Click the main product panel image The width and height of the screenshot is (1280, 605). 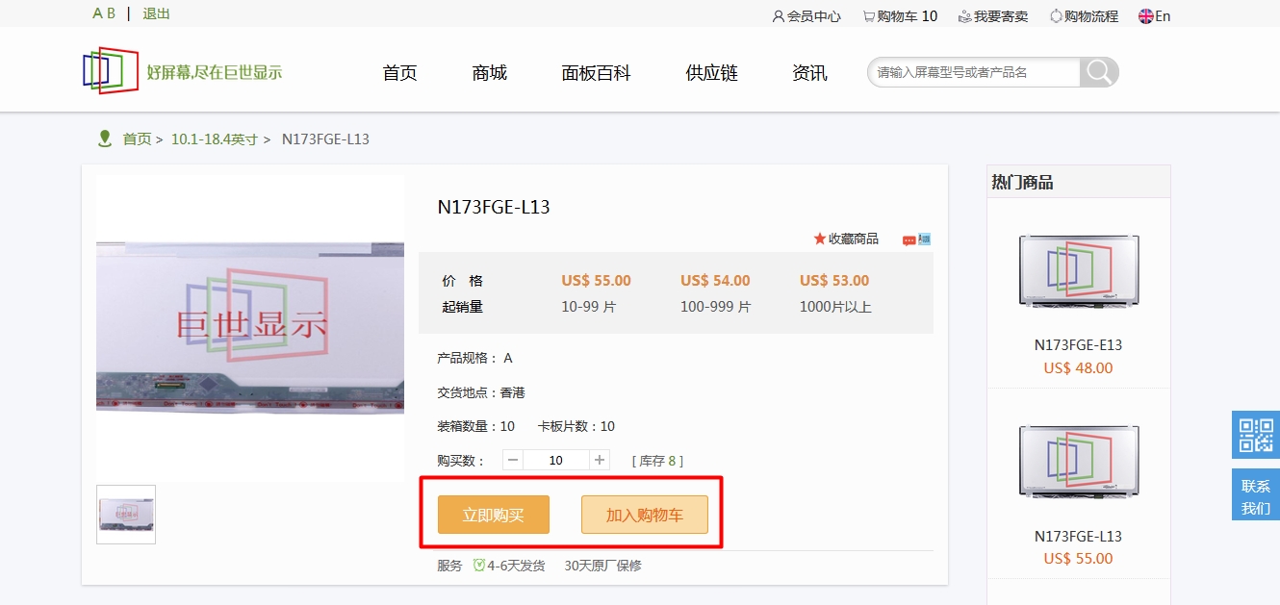click(x=250, y=328)
